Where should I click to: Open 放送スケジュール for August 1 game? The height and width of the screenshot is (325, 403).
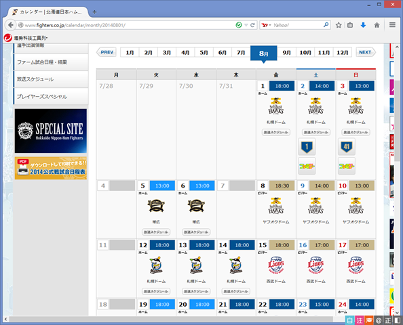pos(275,132)
